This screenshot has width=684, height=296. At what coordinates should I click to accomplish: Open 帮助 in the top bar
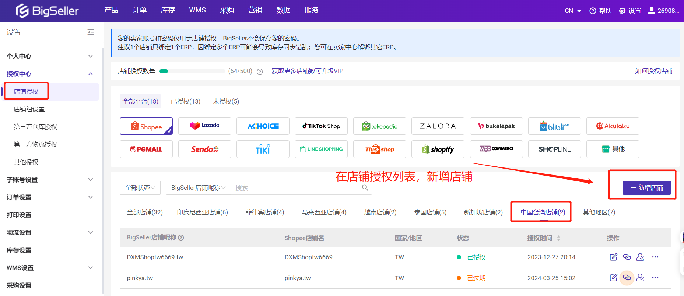pos(600,11)
